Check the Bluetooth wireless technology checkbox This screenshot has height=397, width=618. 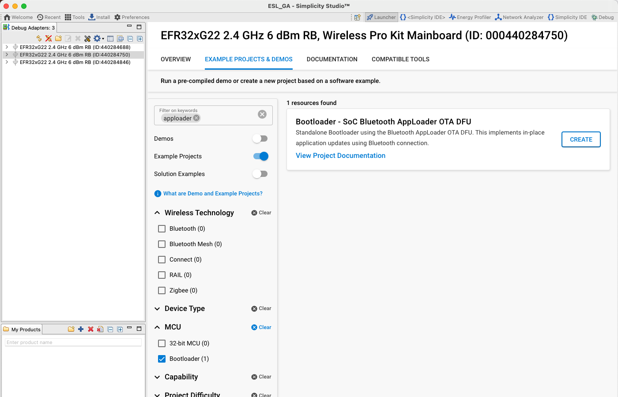pos(162,228)
